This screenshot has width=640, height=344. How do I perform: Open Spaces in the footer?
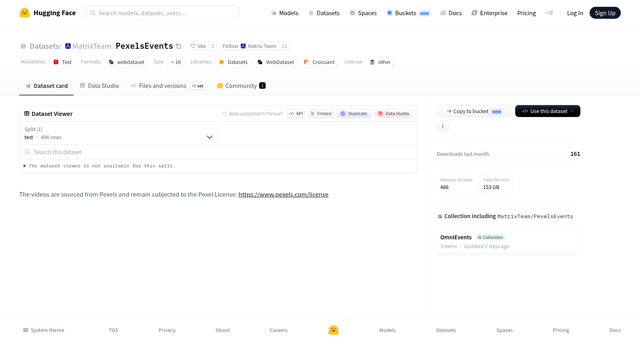(x=504, y=330)
